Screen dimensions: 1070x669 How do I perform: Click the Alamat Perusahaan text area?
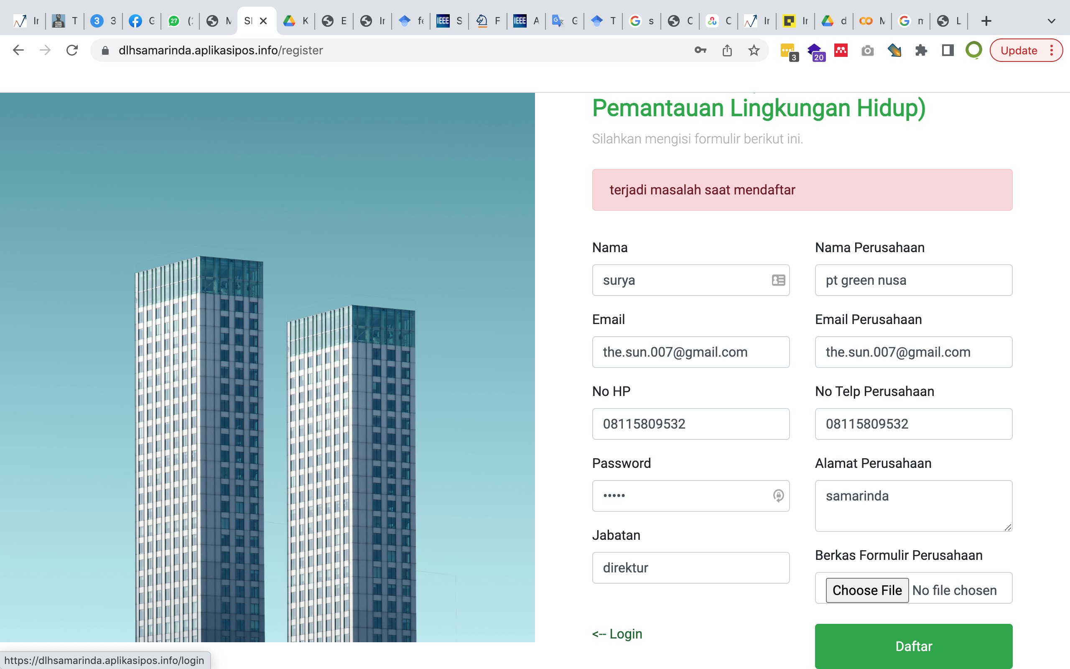[x=913, y=505]
